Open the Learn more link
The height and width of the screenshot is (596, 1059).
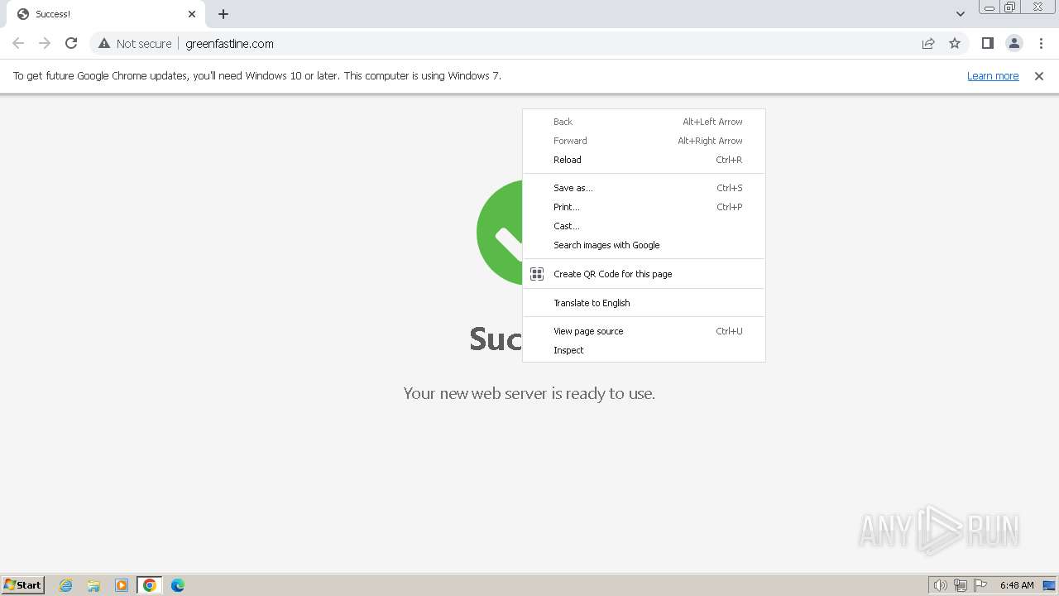click(x=993, y=75)
